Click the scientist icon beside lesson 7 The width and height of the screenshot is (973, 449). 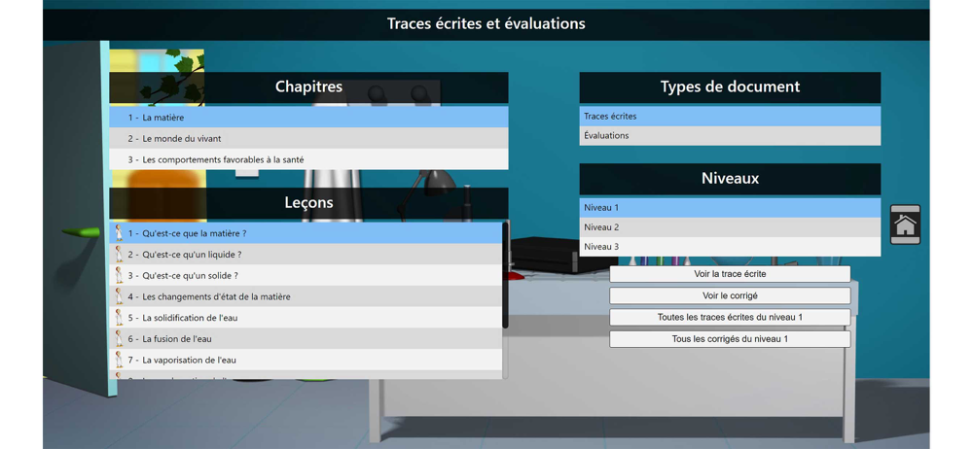[119, 360]
